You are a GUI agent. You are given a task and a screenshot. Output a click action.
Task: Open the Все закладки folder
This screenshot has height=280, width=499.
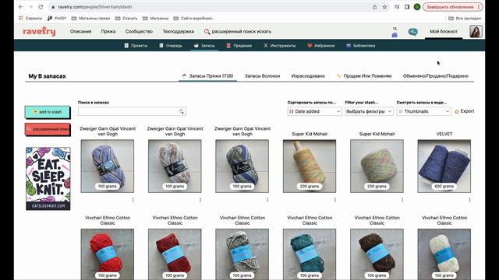(x=465, y=19)
